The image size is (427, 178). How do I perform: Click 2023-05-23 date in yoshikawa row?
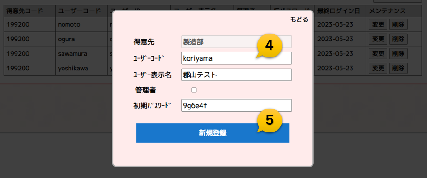335,69
